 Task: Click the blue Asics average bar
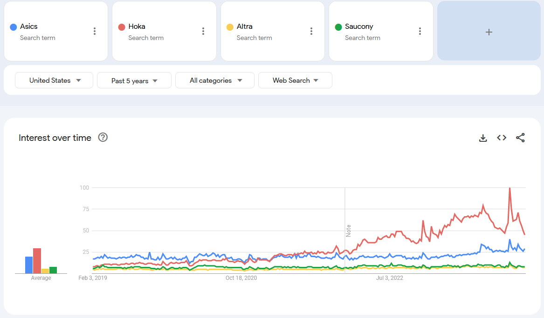(x=29, y=265)
